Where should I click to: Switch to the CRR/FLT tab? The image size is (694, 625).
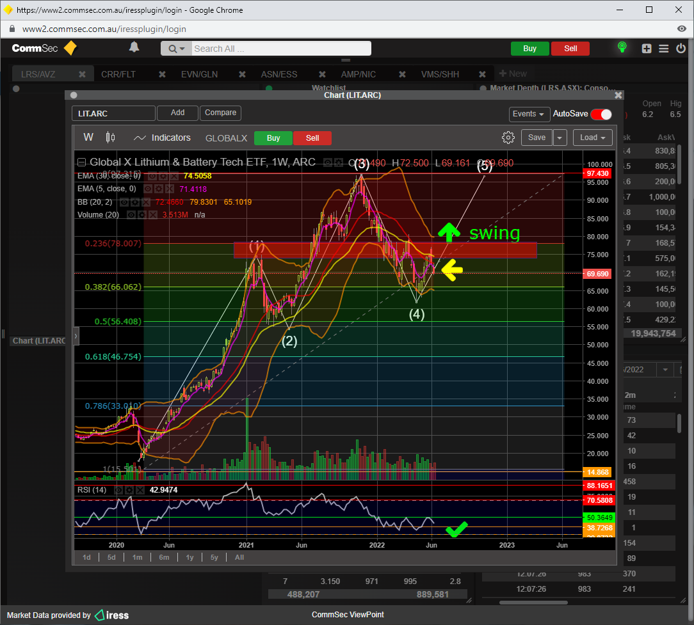click(118, 74)
